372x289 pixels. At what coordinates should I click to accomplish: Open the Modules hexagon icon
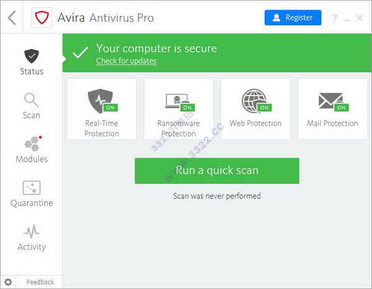point(33,143)
